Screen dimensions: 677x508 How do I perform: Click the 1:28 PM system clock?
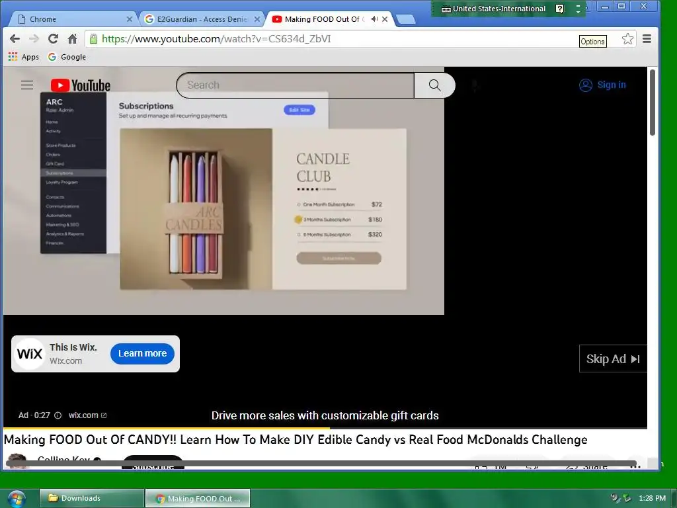click(652, 498)
